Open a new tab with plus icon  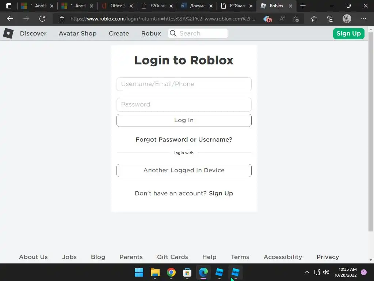click(x=303, y=6)
